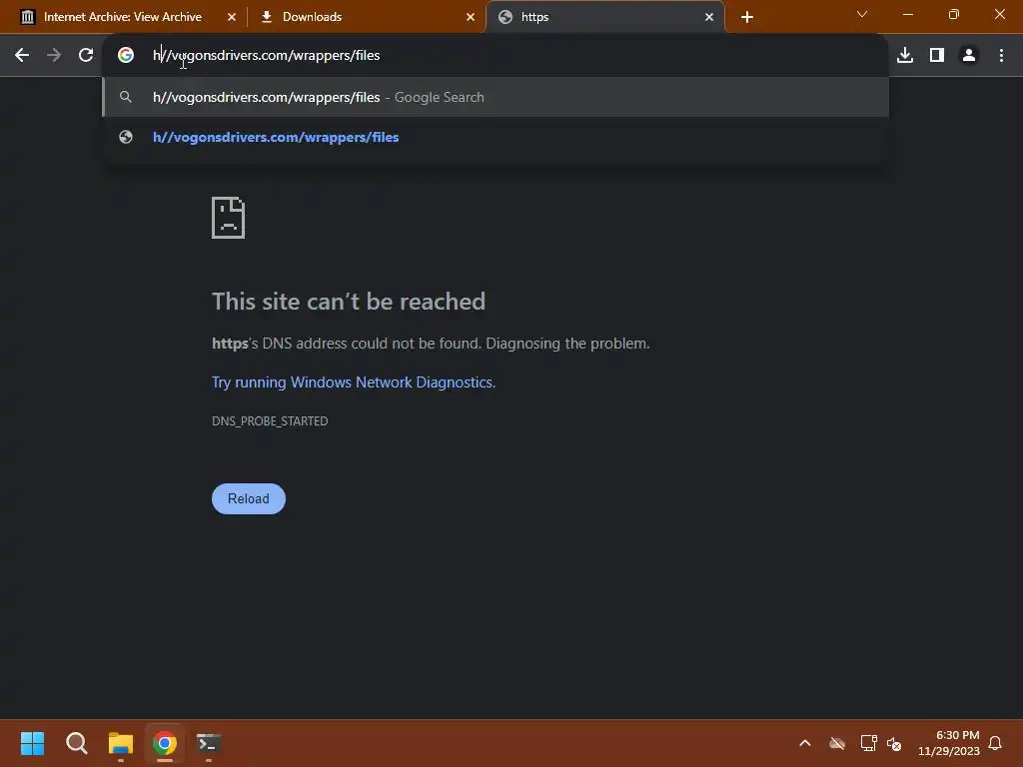This screenshot has width=1023, height=767.
Task: Click Try running Windows Network Diagnostics link
Action: [x=354, y=383]
